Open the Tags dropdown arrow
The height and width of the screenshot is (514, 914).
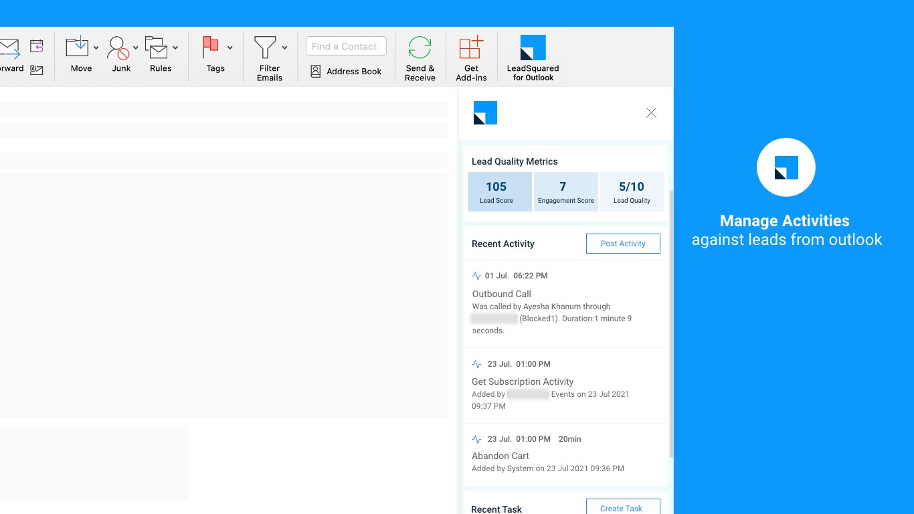[230, 48]
